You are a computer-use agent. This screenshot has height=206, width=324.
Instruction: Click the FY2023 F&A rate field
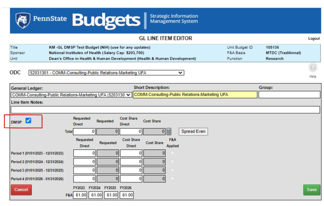80,195
